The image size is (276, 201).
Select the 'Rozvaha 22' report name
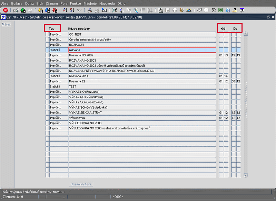tap(142, 81)
